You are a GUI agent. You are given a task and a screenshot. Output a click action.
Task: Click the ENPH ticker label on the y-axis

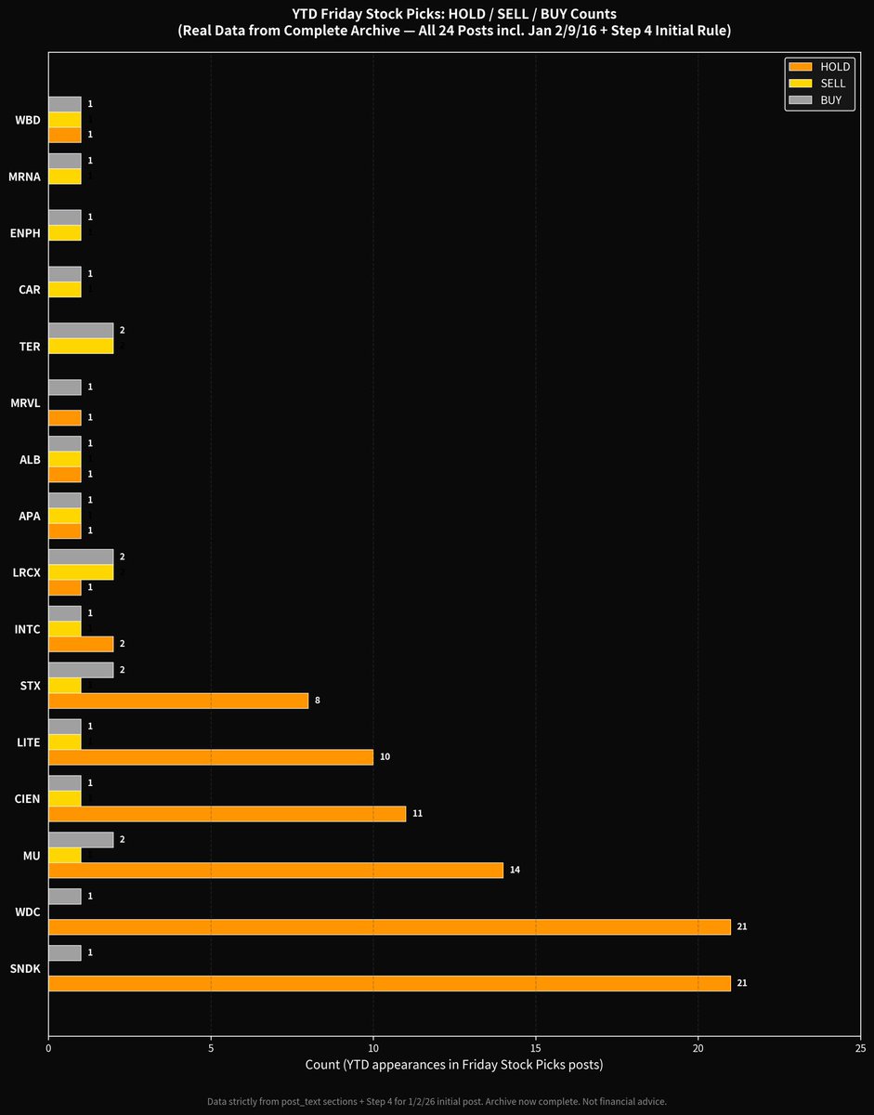[26, 233]
